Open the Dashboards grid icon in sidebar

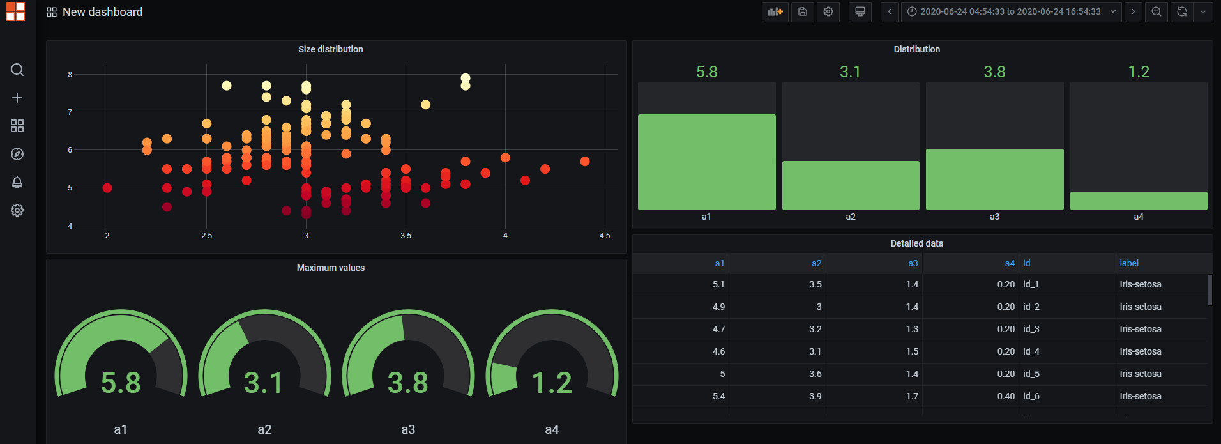pos(17,126)
